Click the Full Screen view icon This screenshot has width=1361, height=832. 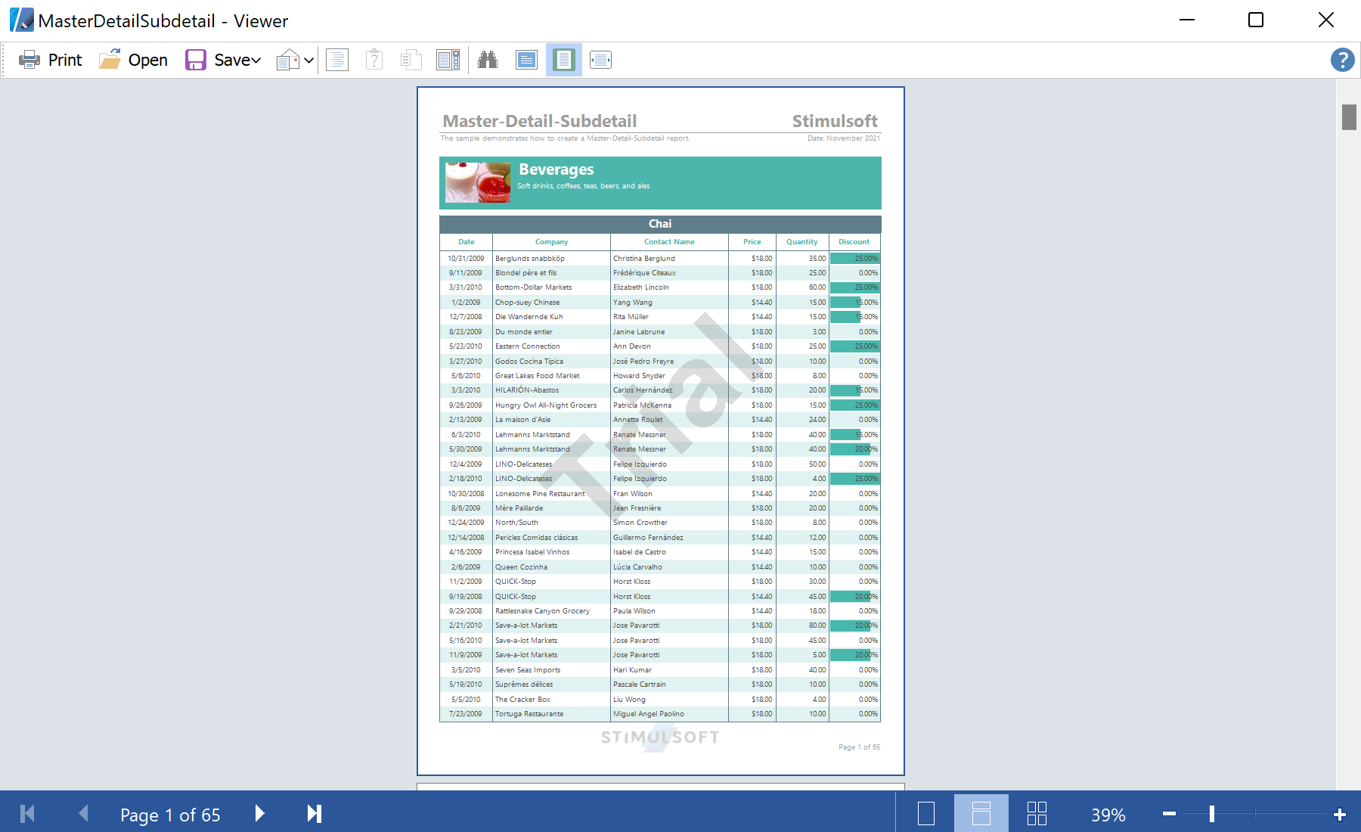(526, 60)
